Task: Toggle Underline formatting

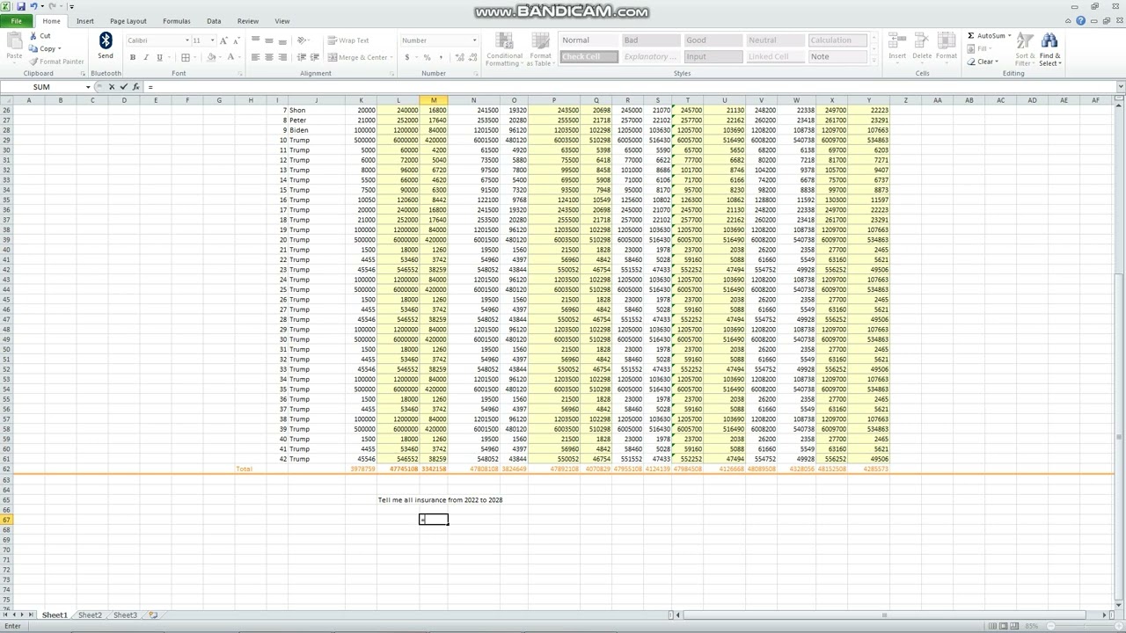Action: click(x=159, y=57)
